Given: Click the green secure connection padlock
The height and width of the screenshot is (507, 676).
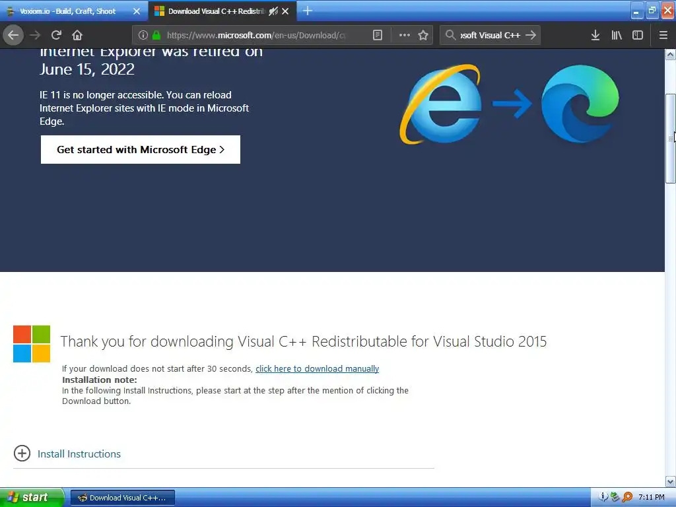Looking at the screenshot, I should pyautogui.click(x=156, y=35).
